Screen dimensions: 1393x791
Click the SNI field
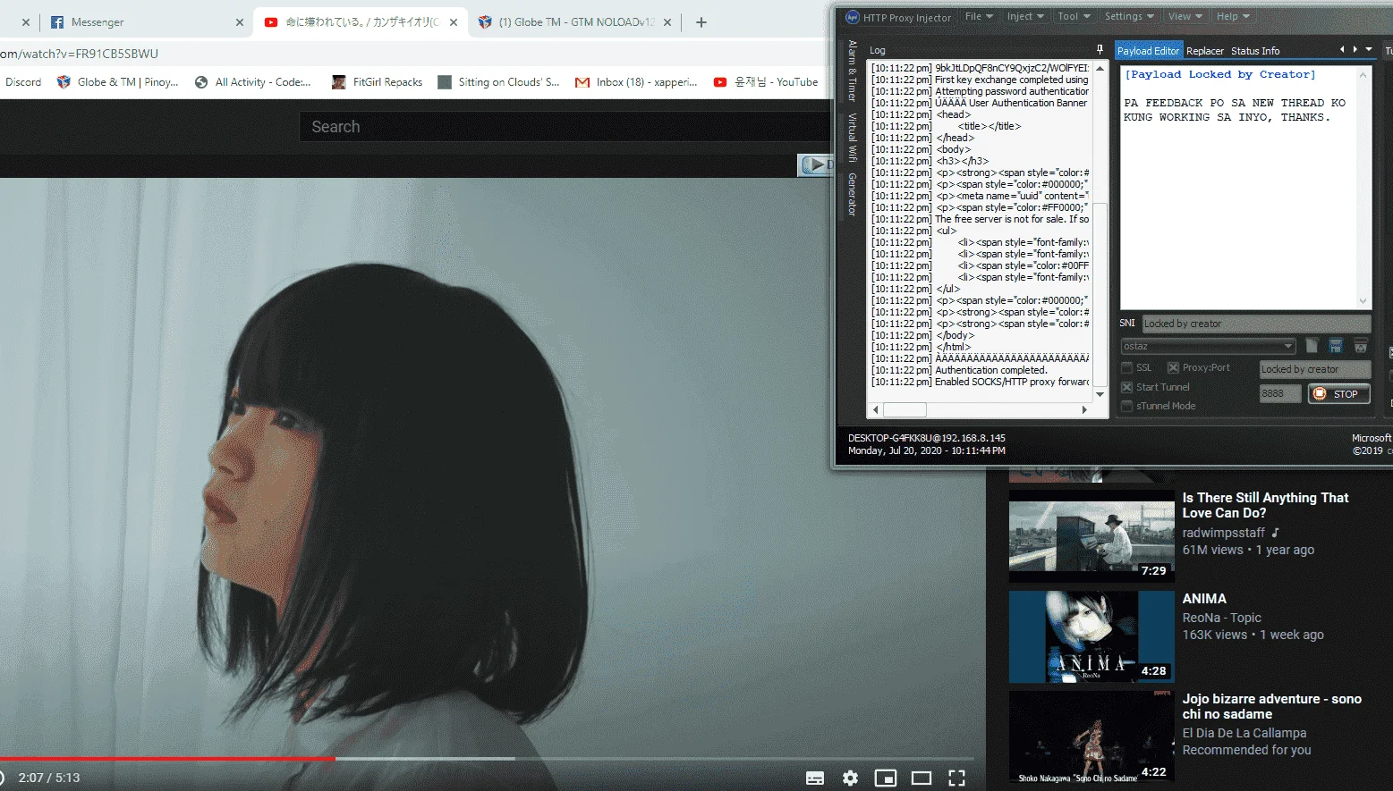point(1256,324)
